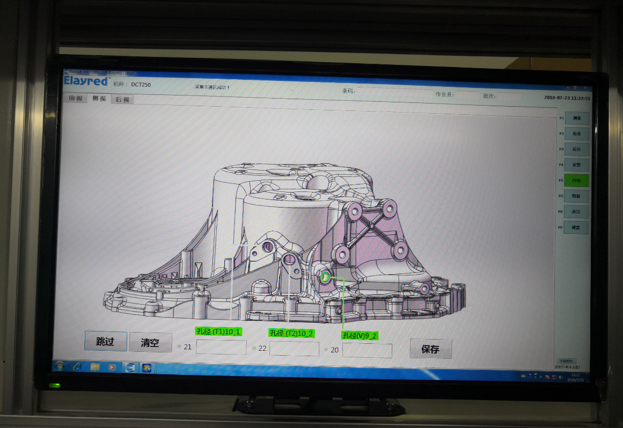The image size is (623, 428).
Task: Select the radio button for point 22
Action: click(x=254, y=348)
